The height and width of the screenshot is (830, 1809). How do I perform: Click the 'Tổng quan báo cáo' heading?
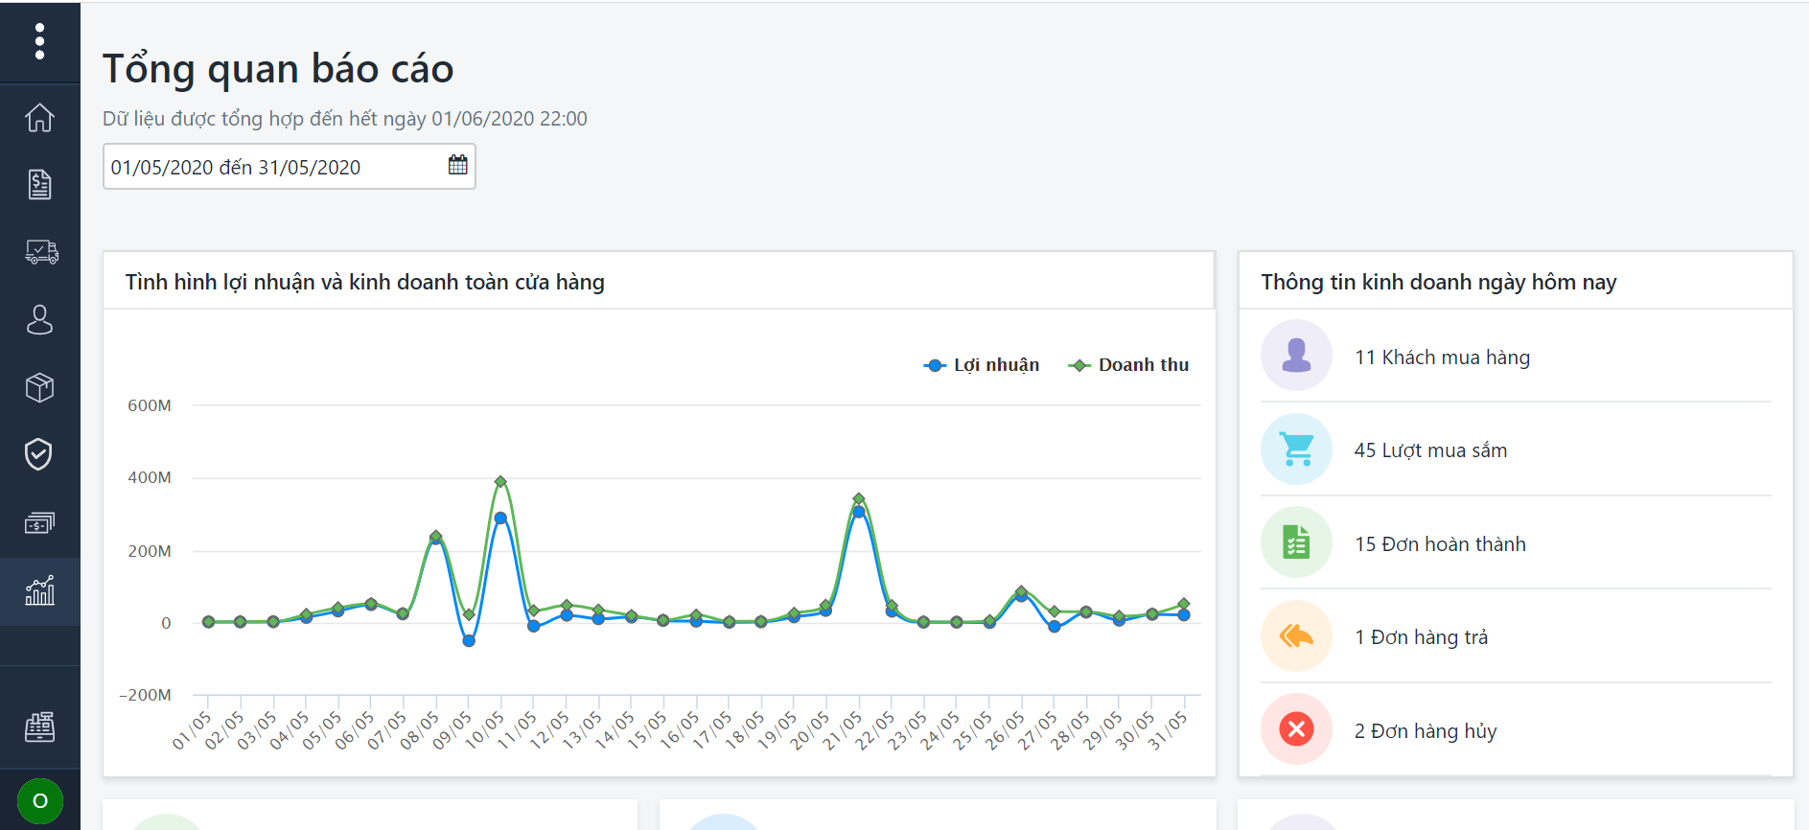278,69
